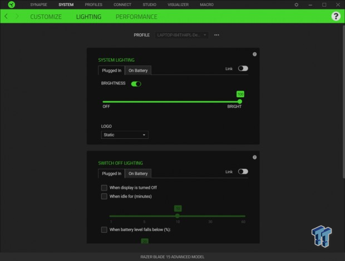Open Switch Off Lighting info tooltip icon
This screenshot has width=345, height=261.
coord(254,157)
